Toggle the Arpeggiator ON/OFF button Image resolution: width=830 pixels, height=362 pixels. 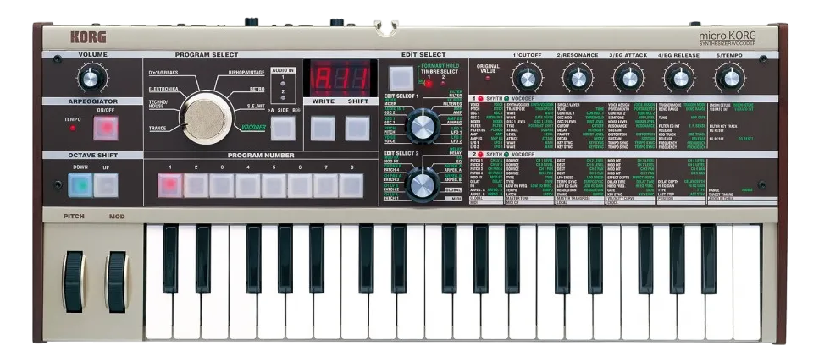[106, 128]
